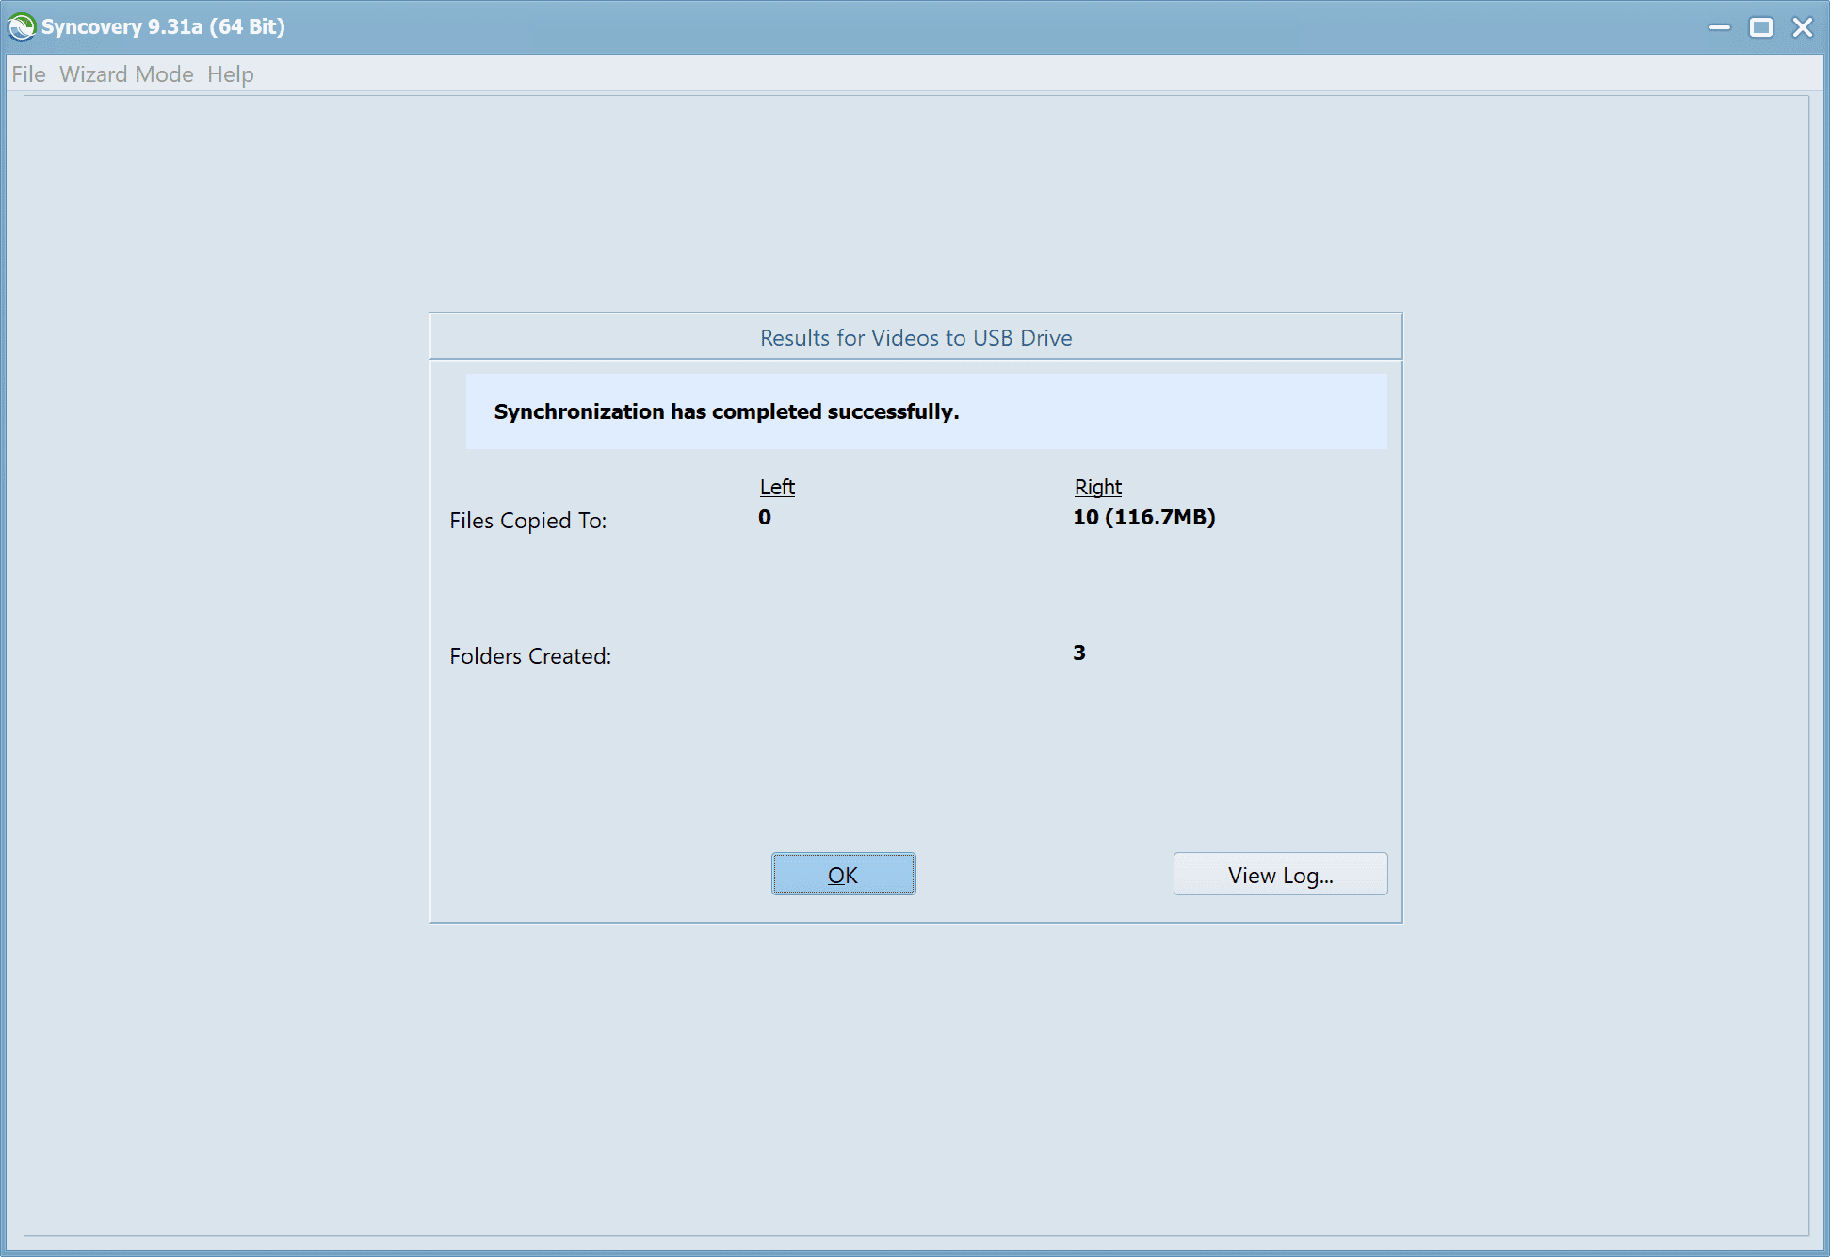Viewport: 1830px width, 1257px height.
Task: Restore the Syncovery window size
Action: [1759, 27]
